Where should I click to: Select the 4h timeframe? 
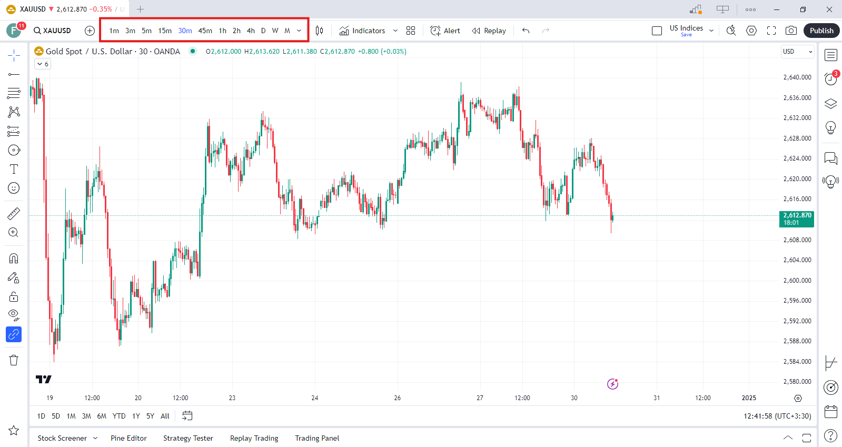click(x=251, y=31)
